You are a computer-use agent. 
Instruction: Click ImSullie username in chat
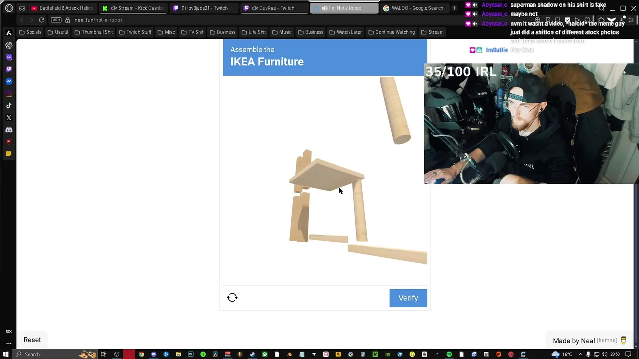click(497, 50)
